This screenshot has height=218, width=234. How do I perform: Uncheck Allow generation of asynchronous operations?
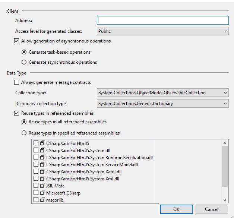[x=16, y=41]
